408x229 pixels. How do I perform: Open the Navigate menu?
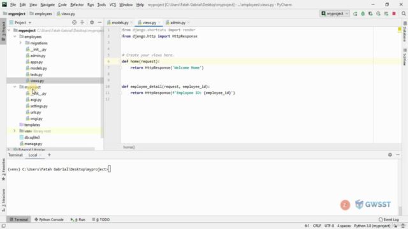[x=47, y=4]
